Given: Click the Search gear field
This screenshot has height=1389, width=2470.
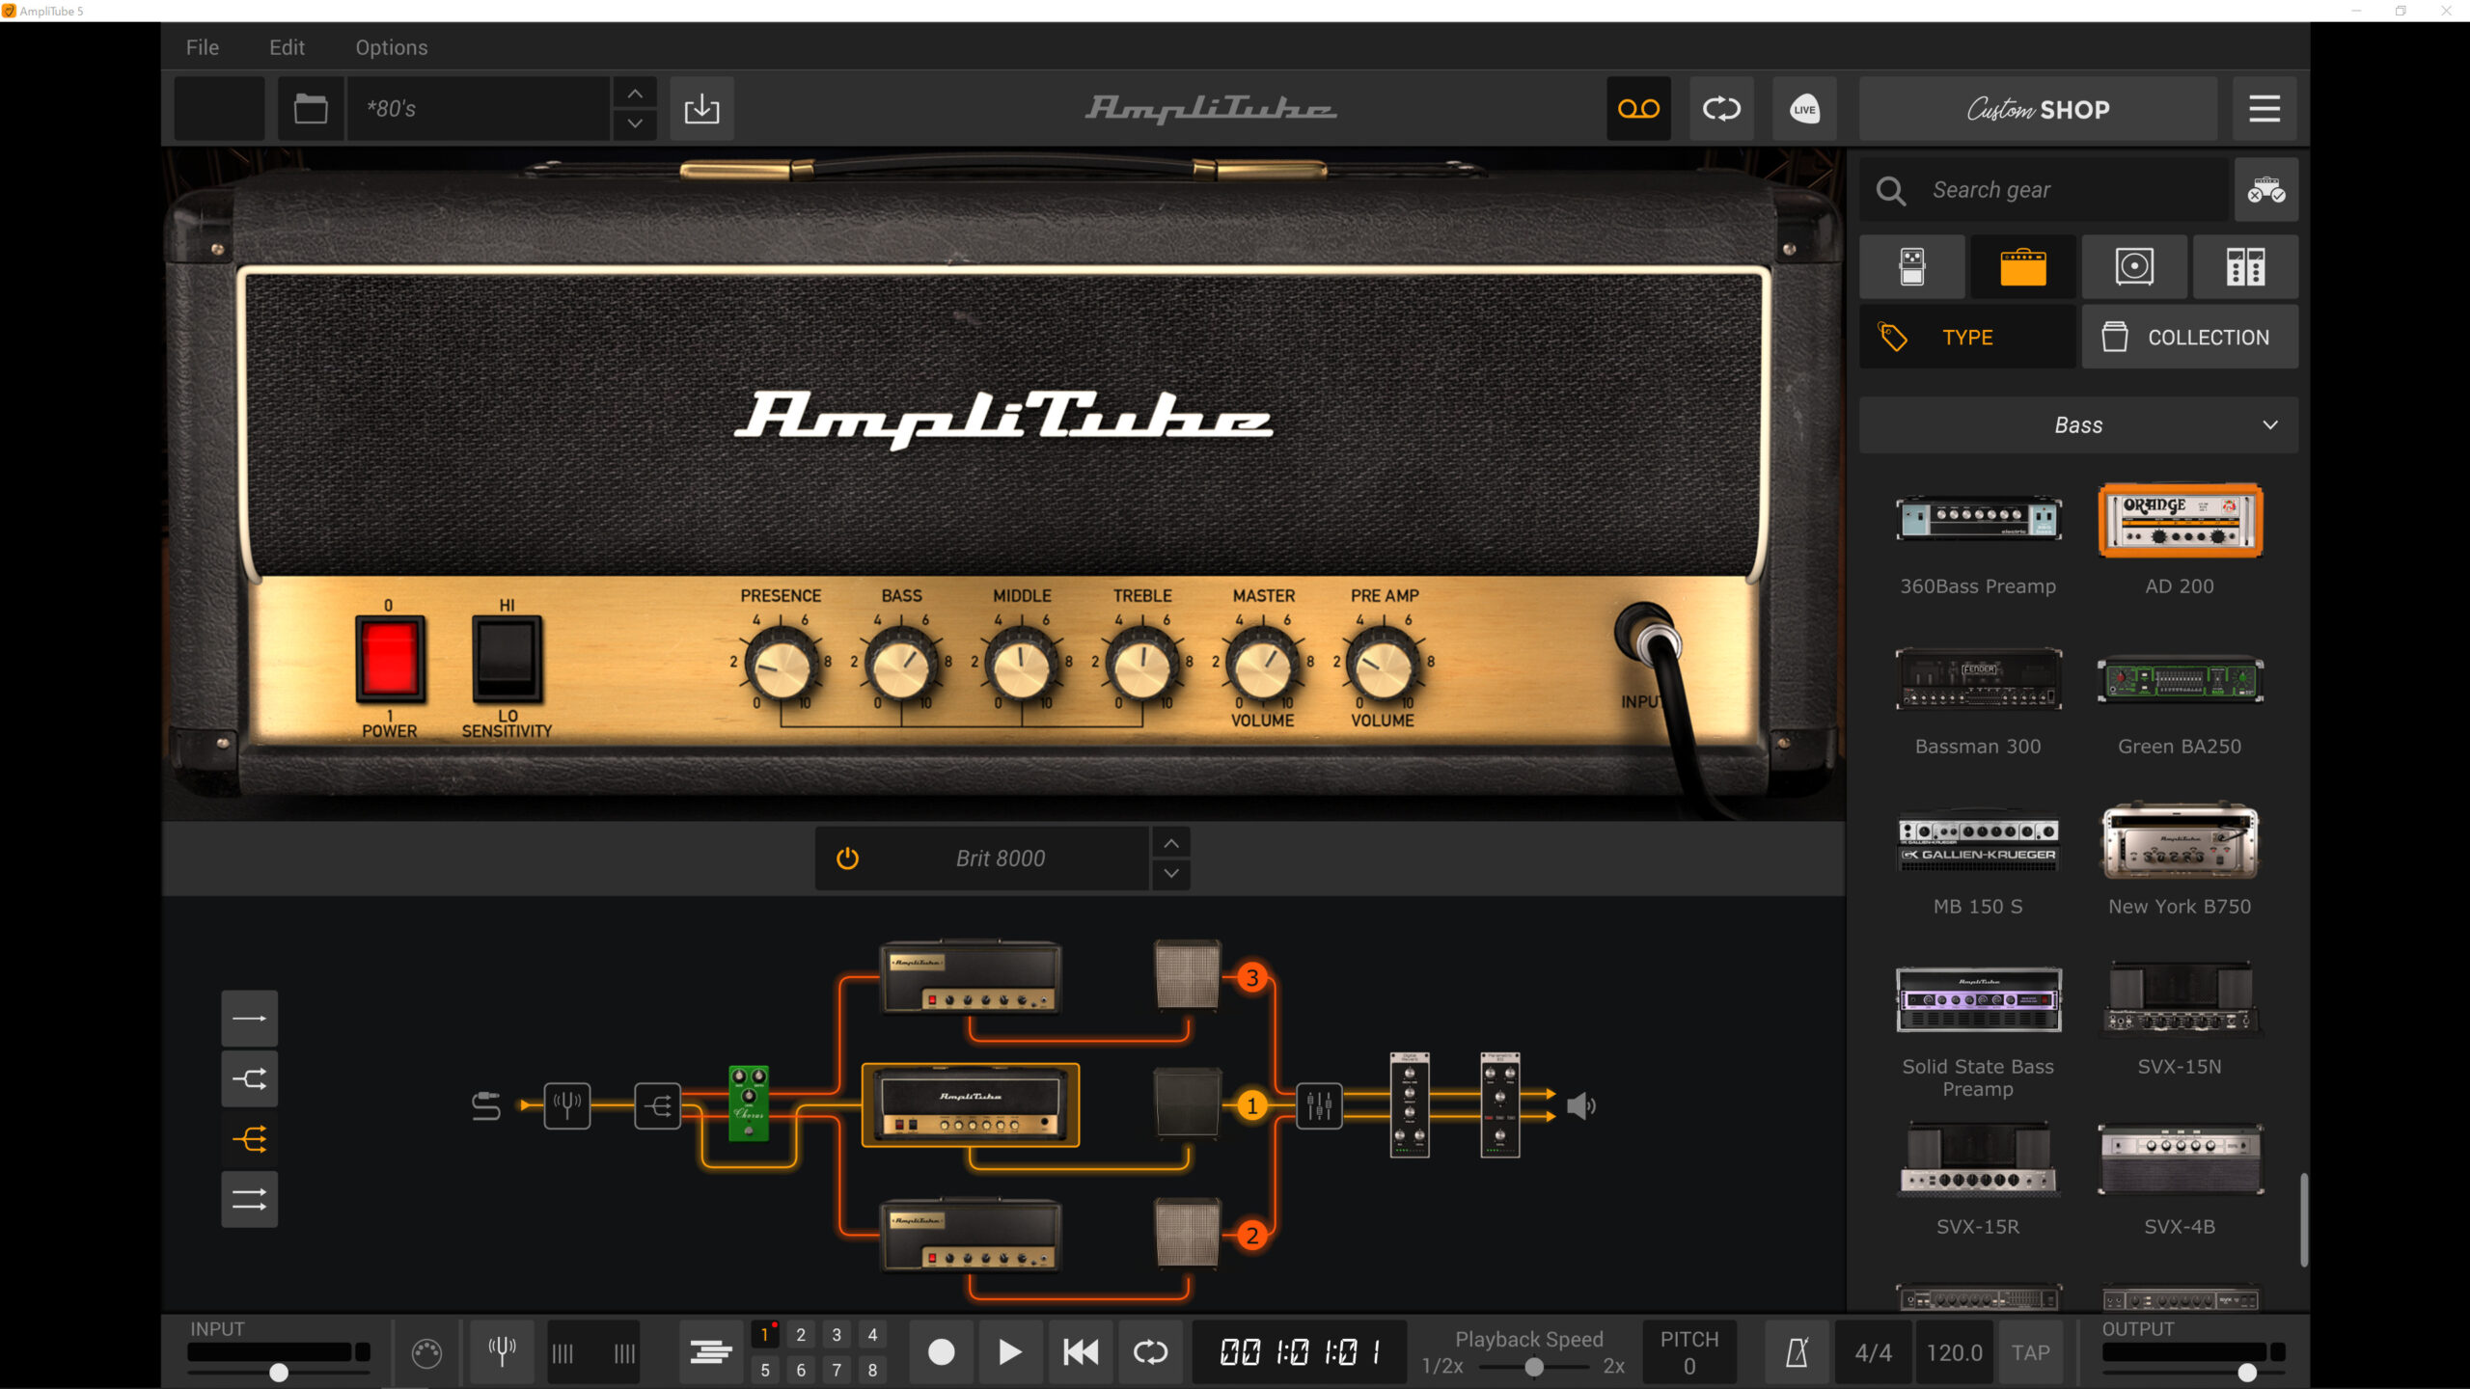Looking at the screenshot, I should [2045, 190].
